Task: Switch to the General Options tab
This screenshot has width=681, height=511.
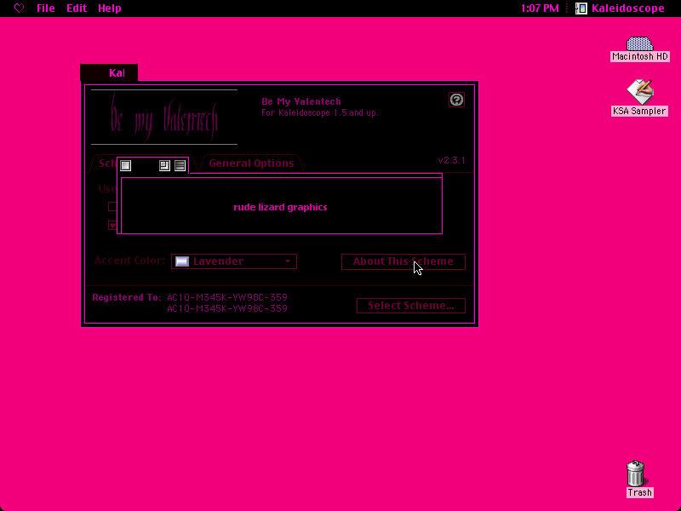Action: tap(251, 164)
